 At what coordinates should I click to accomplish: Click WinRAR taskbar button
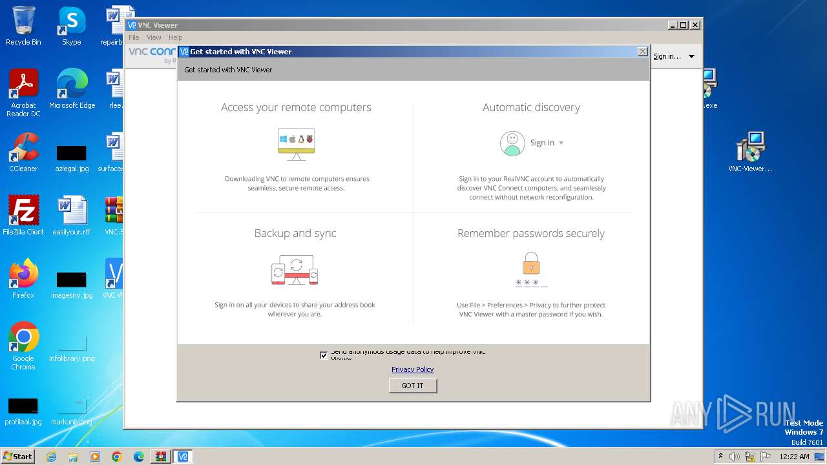pyautogui.click(x=160, y=457)
